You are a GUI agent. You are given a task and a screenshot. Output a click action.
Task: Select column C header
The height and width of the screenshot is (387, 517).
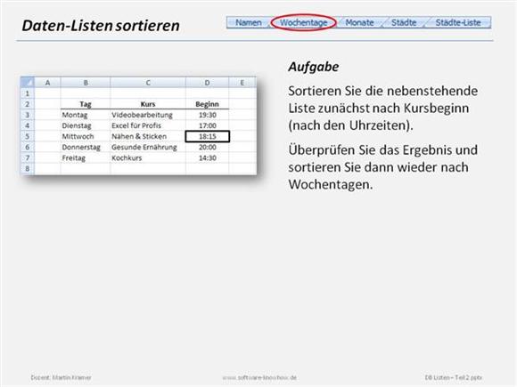(x=148, y=83)
